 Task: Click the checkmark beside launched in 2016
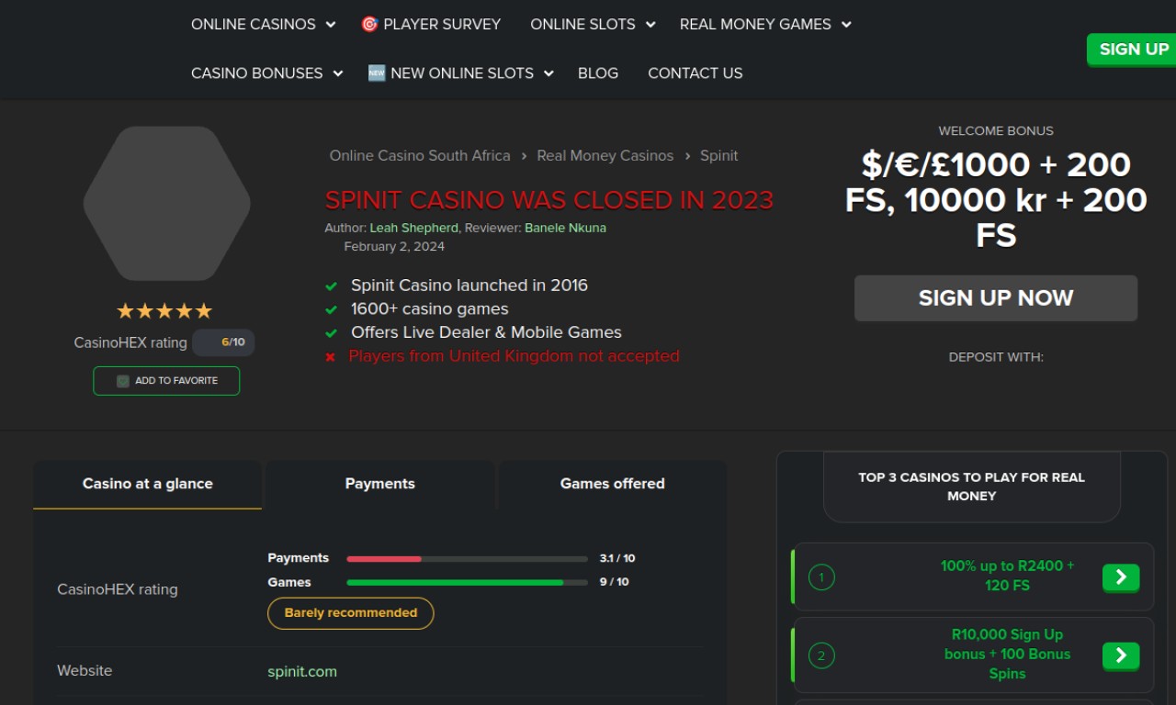pos(332,286)
